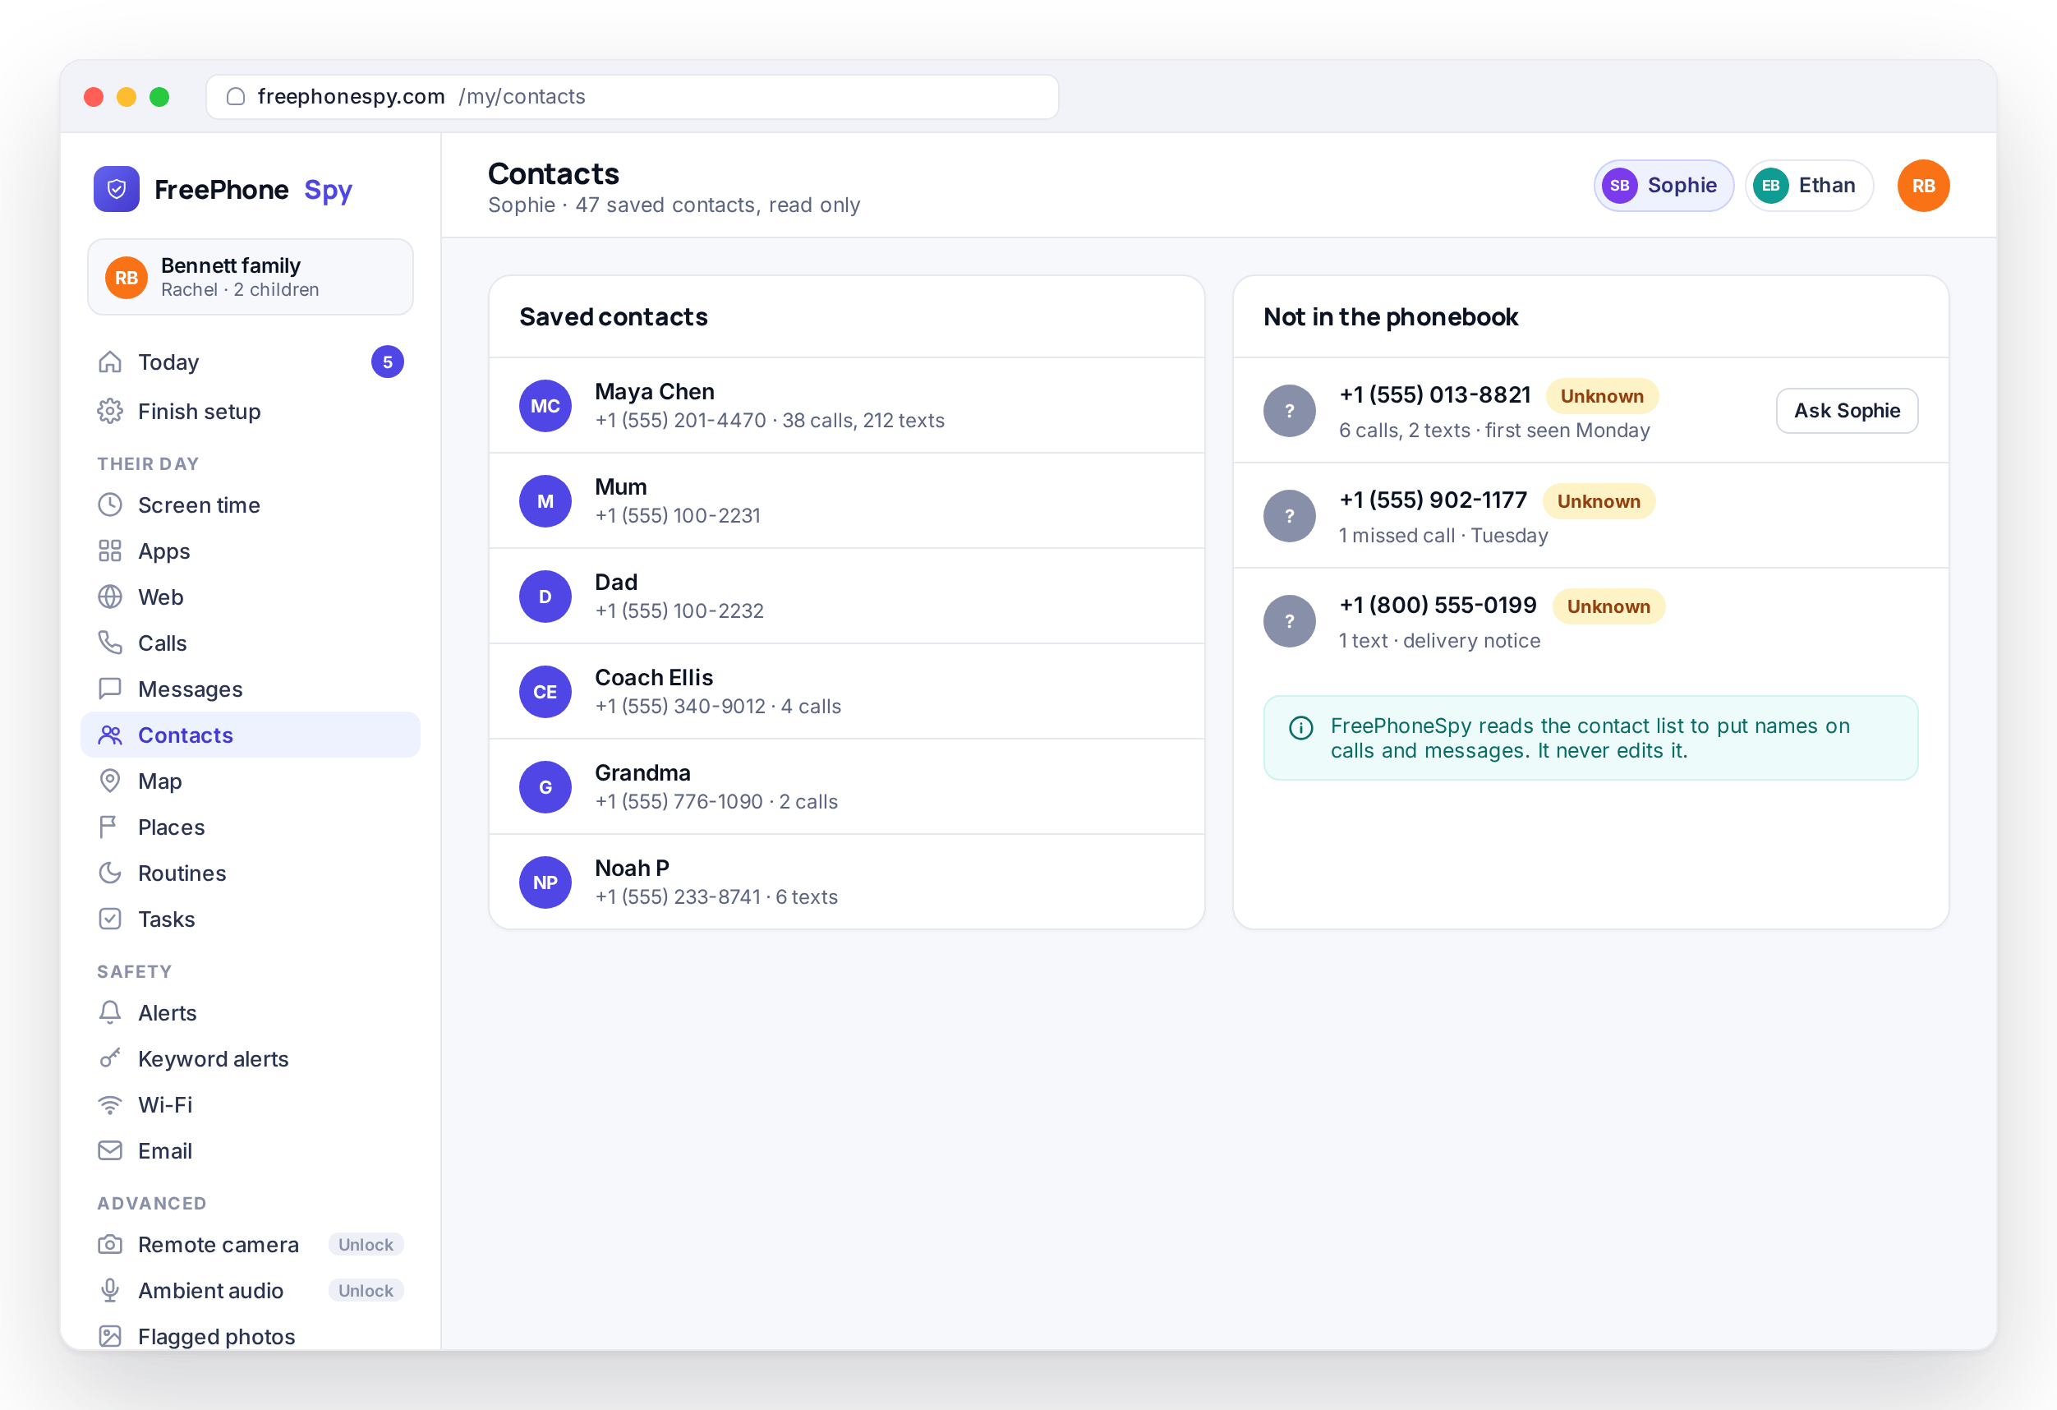2057x1410 pixels.
Task: Click the browser address bar
Action: 632,96
